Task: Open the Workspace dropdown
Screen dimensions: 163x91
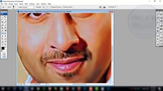Action: coord(112,7)
